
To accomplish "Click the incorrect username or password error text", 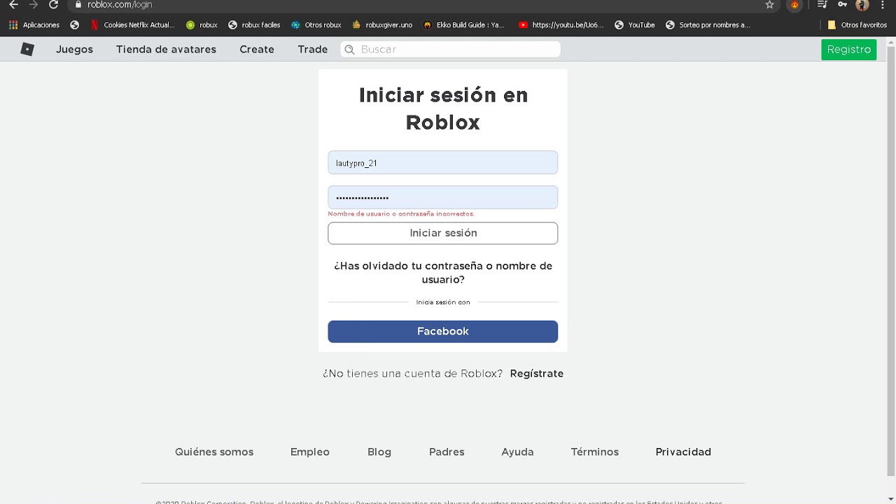I will coord(401,214).
